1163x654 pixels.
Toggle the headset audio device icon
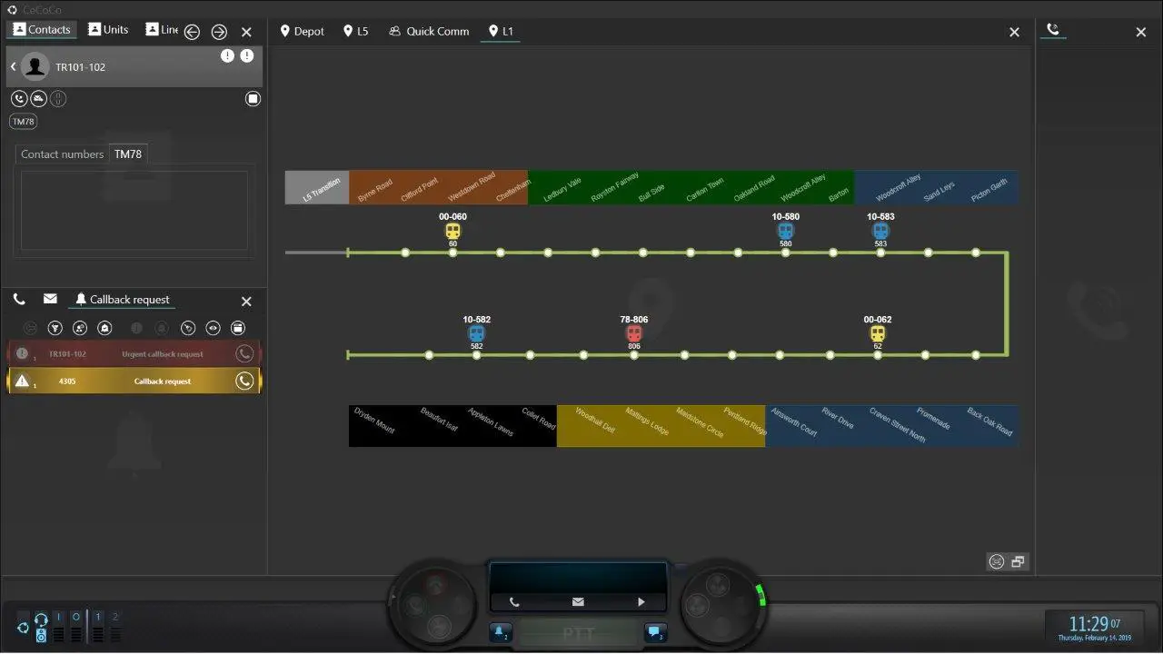click(41, 620)
